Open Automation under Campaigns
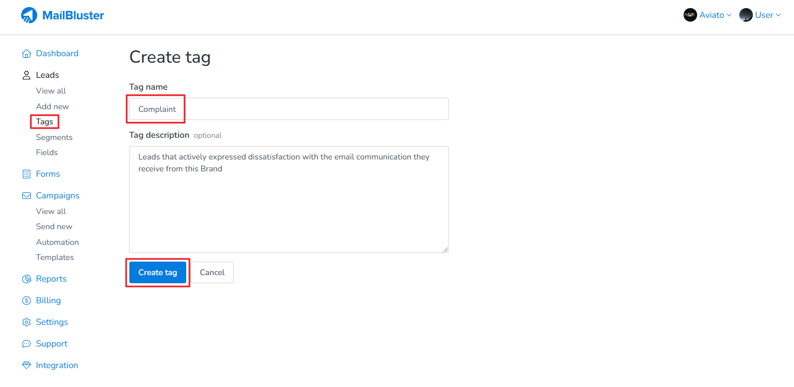This screenshot has width=794, height=387. coord(57,242)
